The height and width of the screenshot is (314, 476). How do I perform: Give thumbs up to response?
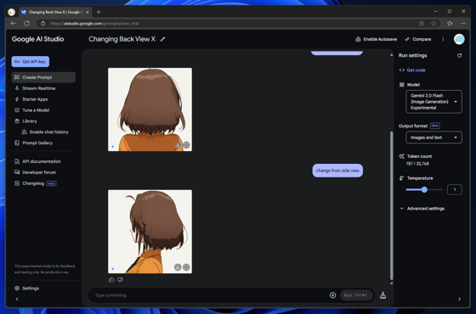[111, 280]
